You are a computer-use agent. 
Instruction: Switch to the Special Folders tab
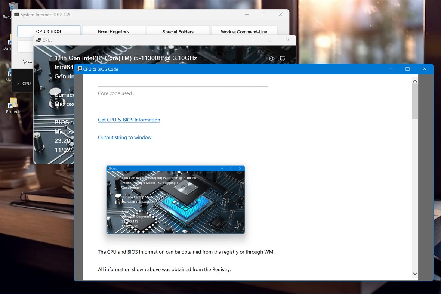click(178, 32)
